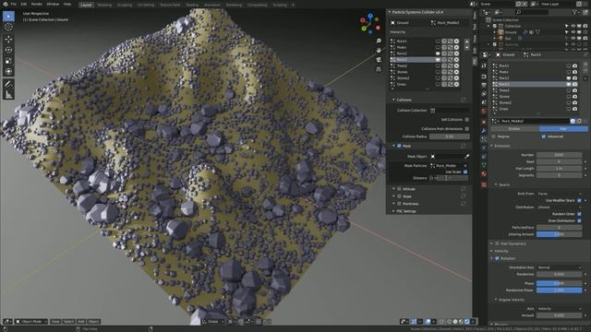This screenshot has height=332, width=591.
Task: Click the Jittering Amount slider
Action: click(x=559, y=234)
